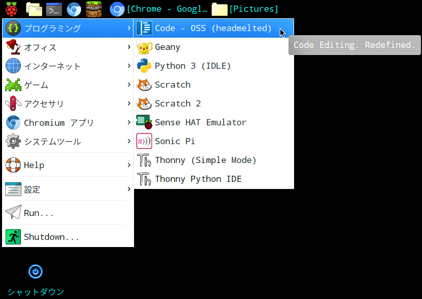Viewport: 422px width, 299px height.
Task: Click the プログラミング braces icon
Action: (x=13, y=28)
